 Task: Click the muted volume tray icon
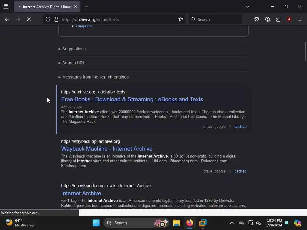pos(258,223)
